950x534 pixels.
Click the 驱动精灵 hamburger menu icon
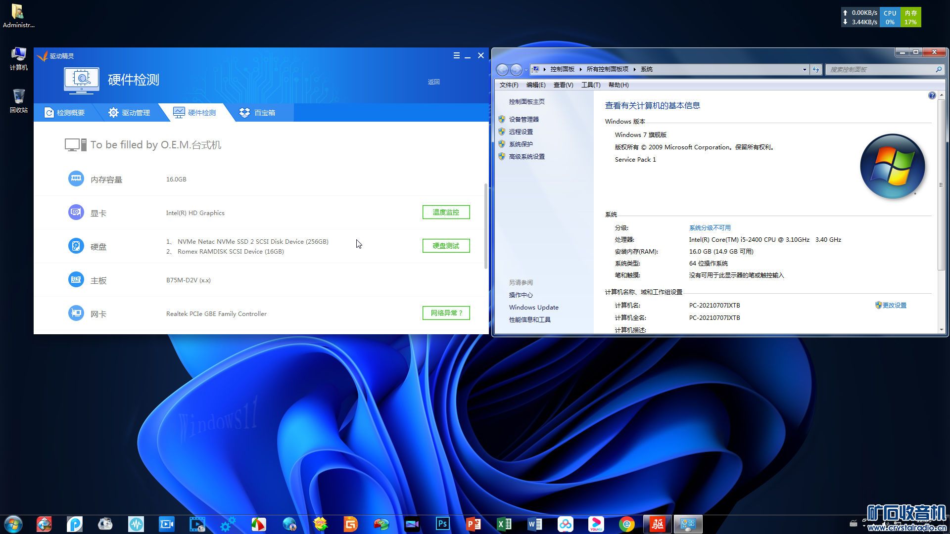tap(456, 56)
